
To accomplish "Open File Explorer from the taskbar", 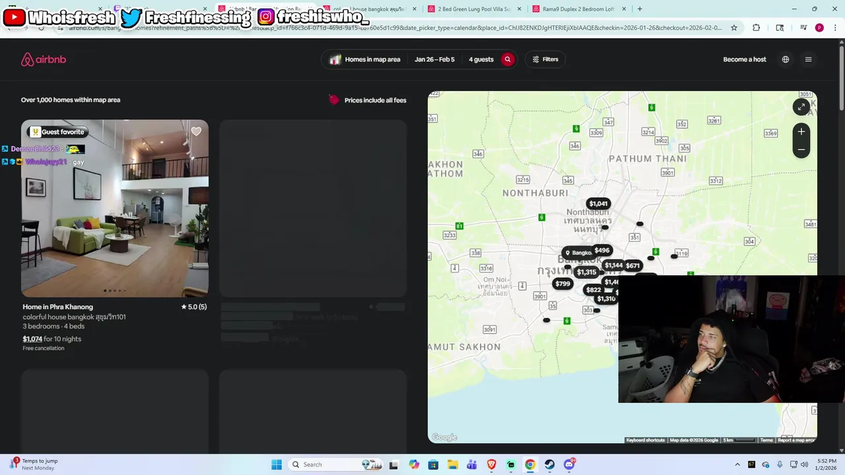I will click(x=453, y=464).
